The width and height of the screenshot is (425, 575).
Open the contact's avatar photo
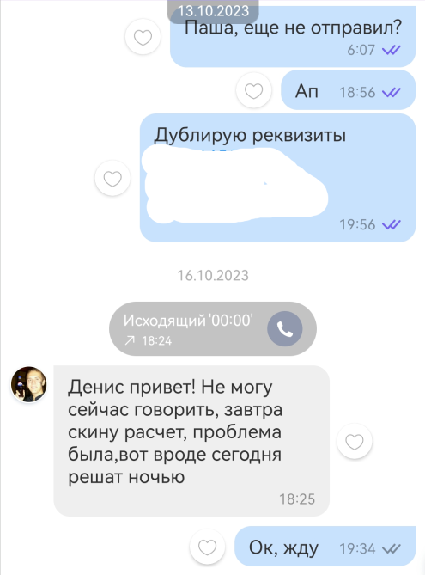29,384
